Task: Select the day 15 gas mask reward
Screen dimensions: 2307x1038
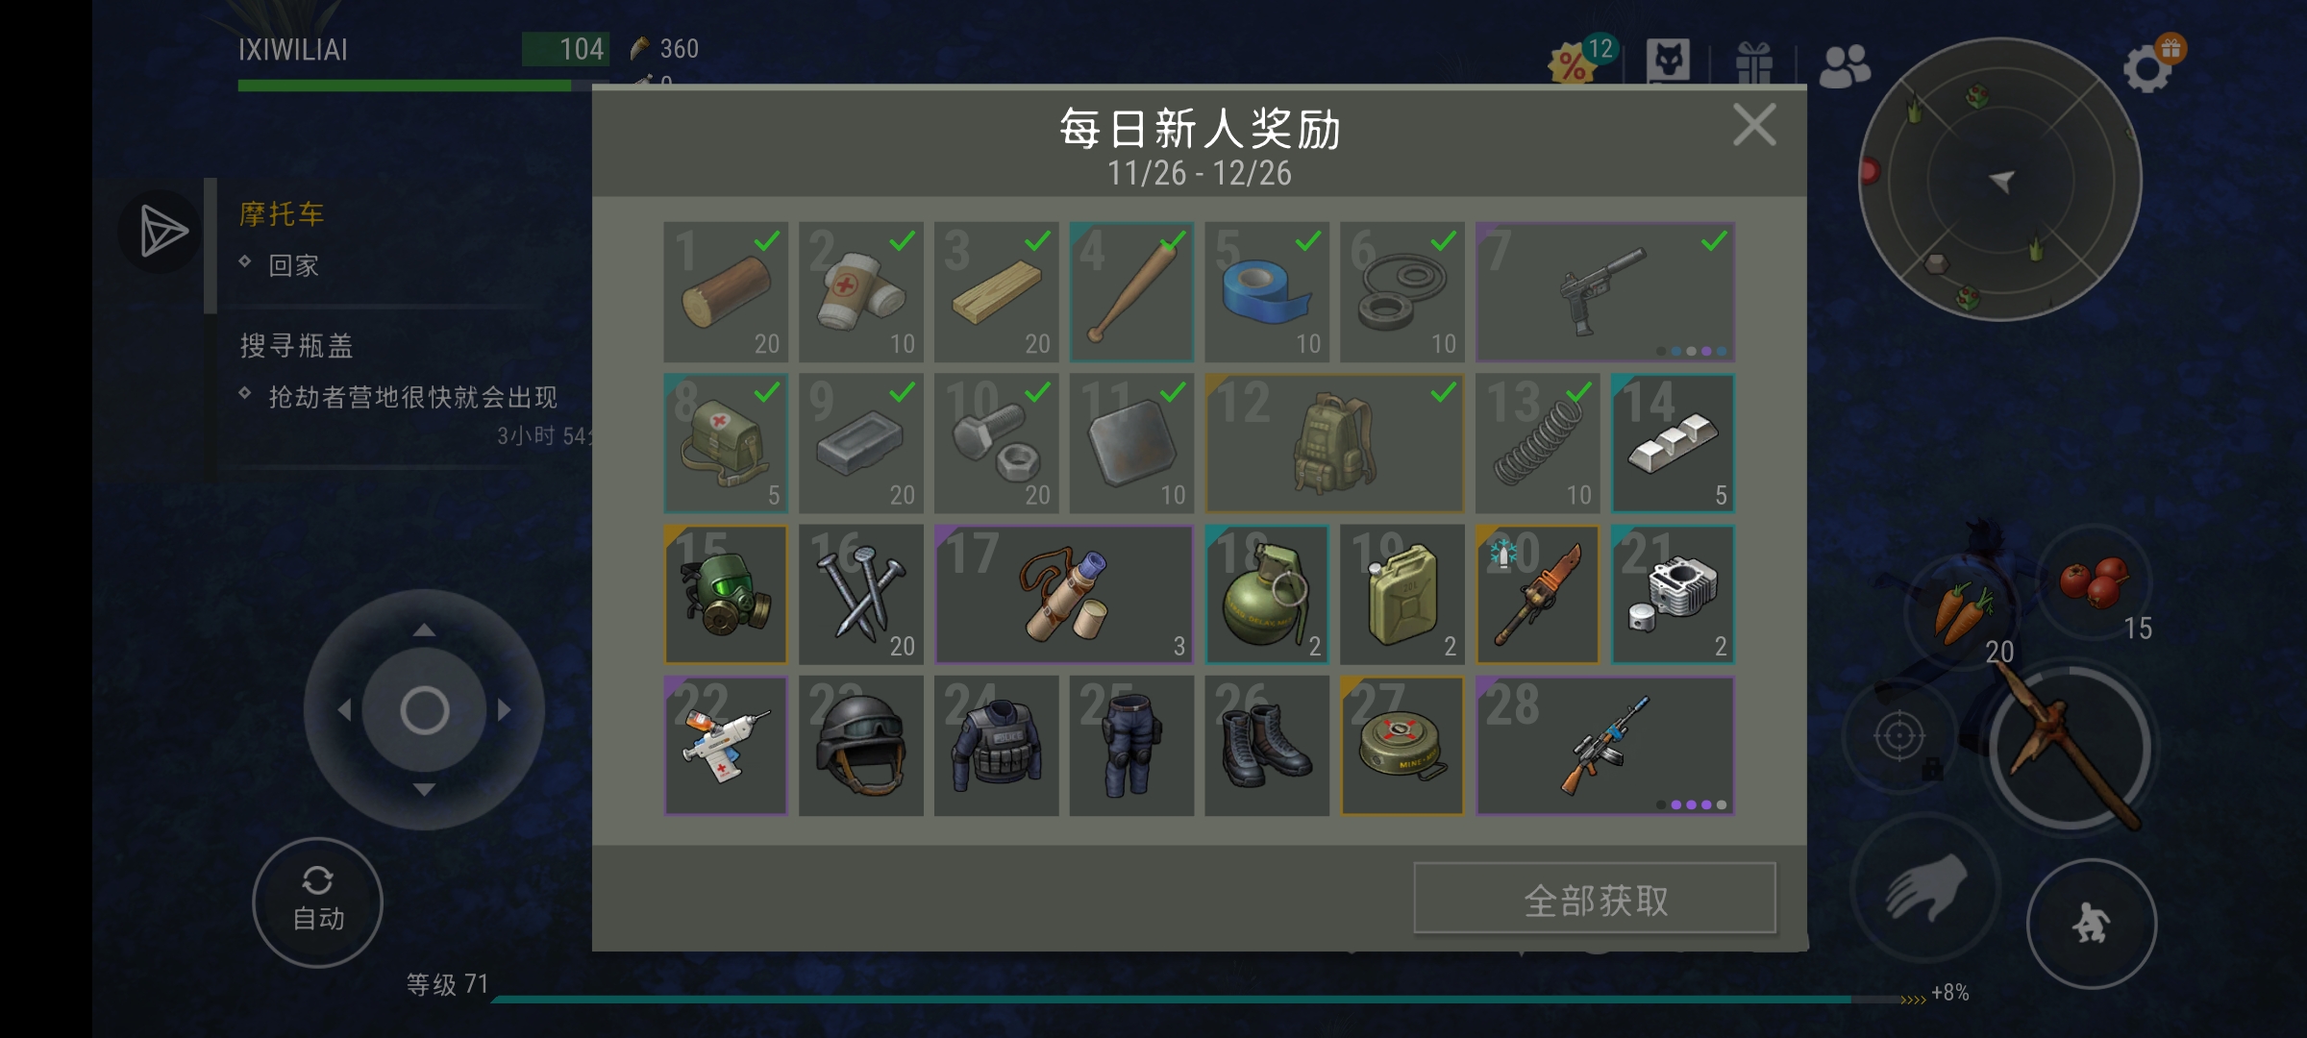Action: (x=726, y=594)
